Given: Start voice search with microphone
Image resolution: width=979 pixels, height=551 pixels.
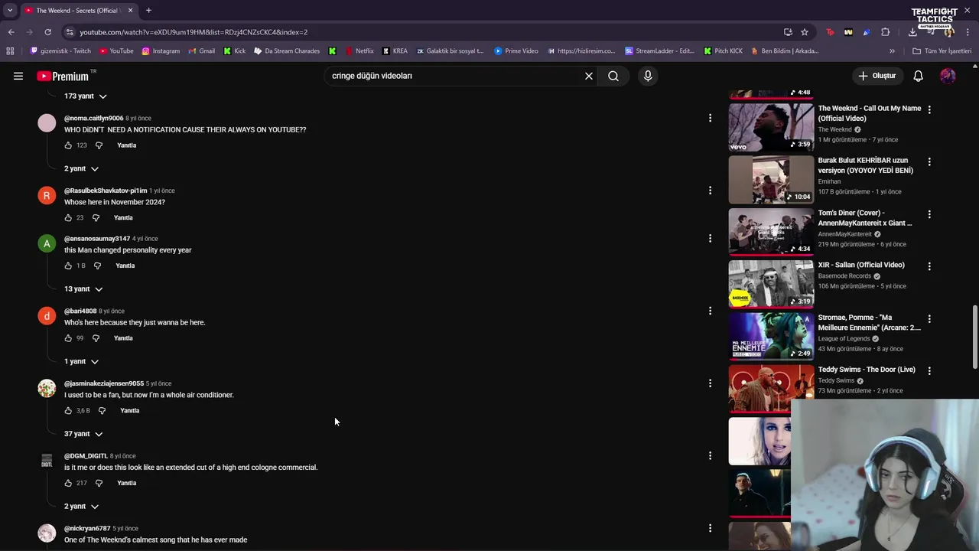Looking at the screenshot, I should coord(648,76).
